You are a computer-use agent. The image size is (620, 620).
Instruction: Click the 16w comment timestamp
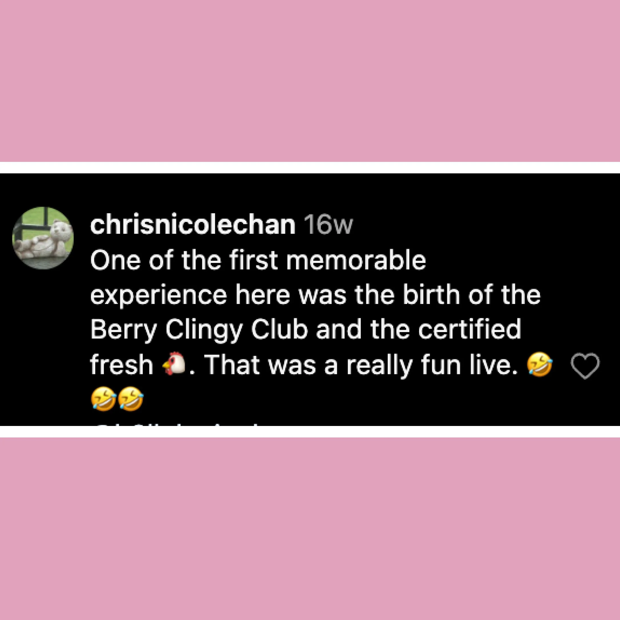[x=328, y=225]
